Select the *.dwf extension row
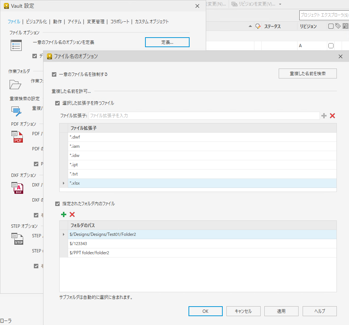349x325 pixels. pos(202,137)
